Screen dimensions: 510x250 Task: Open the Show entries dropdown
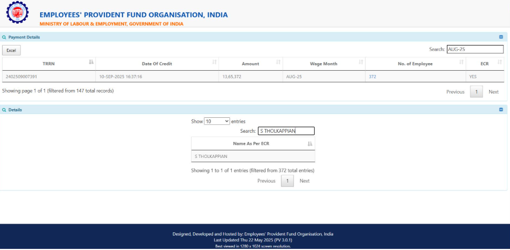click(217, 122)
